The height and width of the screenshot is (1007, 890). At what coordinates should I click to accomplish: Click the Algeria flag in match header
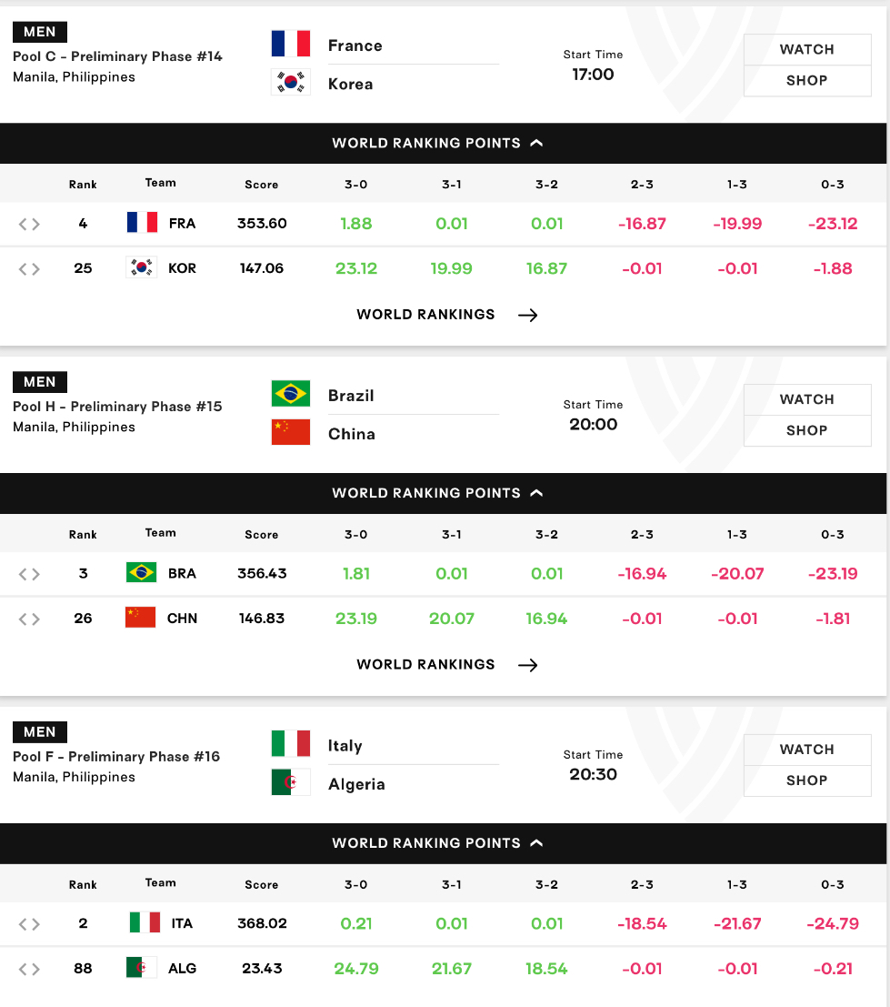click(291, 782)
